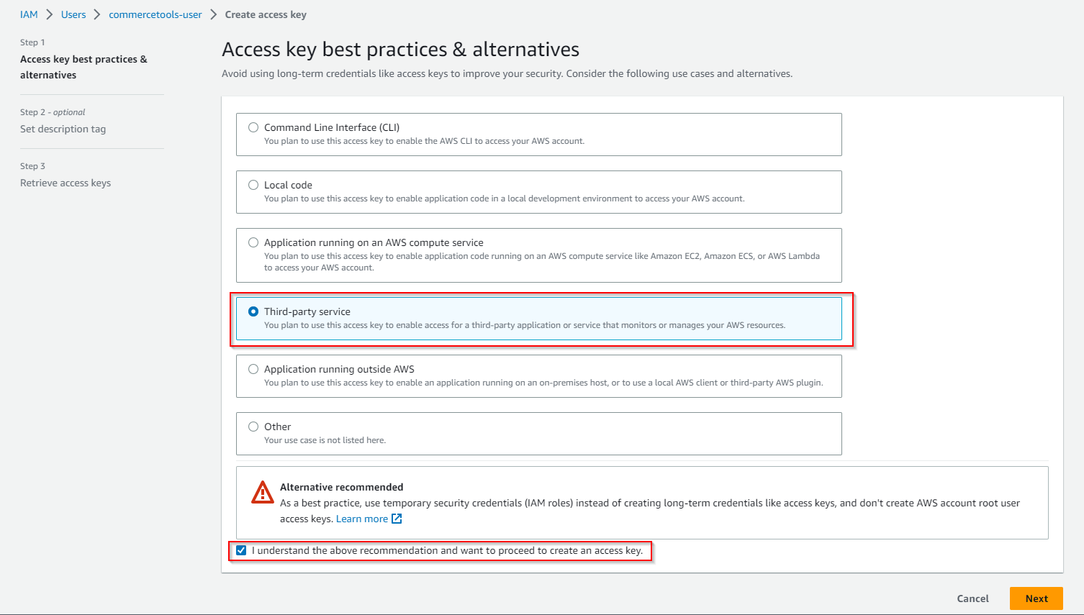1084x615 pixels.
Task: Cancel the access key creation
Action: [972, 598]
